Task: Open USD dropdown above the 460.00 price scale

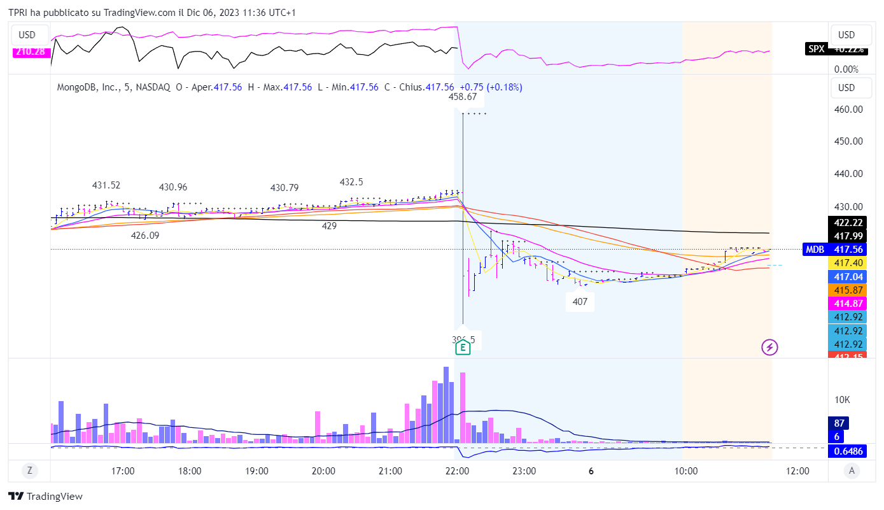Action: 846,87
